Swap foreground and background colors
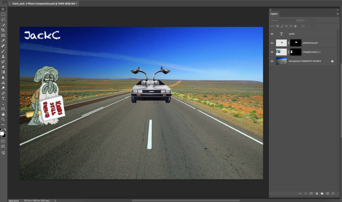342x202 pixels. coord(5,129)
